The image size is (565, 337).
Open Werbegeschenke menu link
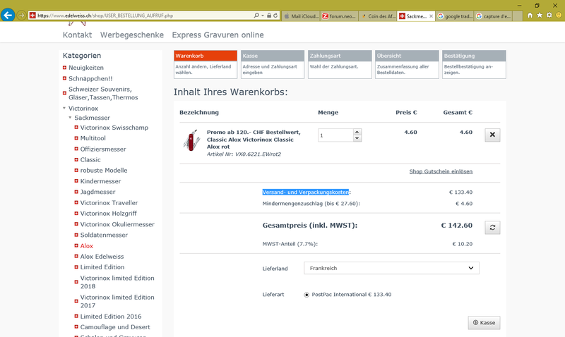(x=132, y=35)
